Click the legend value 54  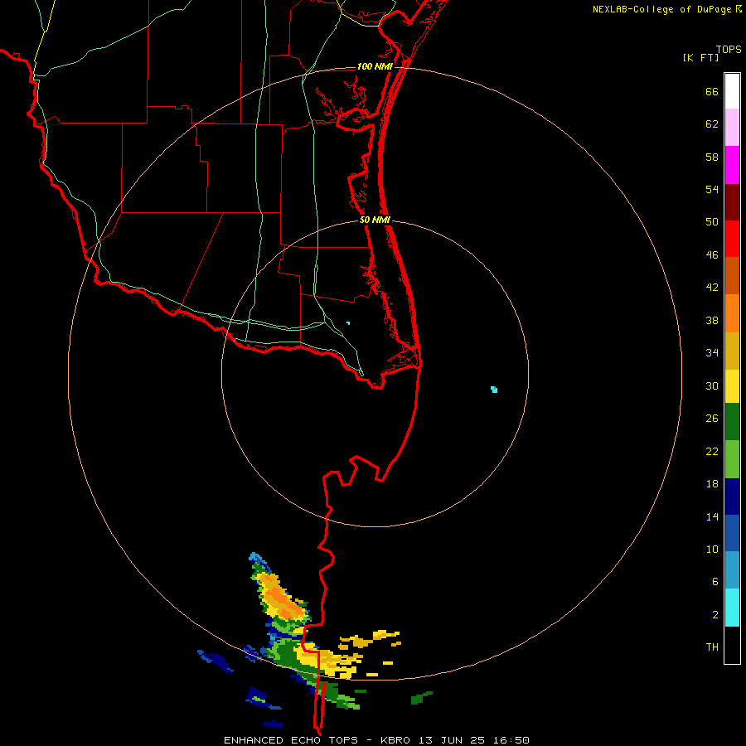click(712, 189)
